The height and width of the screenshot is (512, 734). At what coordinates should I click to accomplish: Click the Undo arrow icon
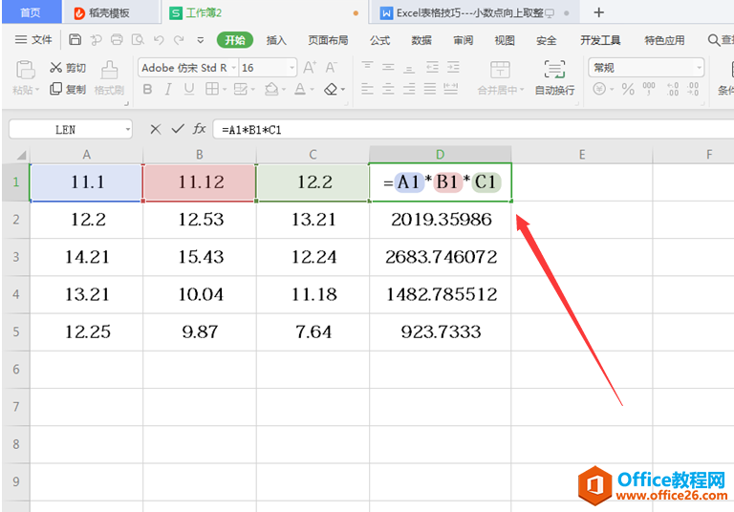click(x=159, y=40)
